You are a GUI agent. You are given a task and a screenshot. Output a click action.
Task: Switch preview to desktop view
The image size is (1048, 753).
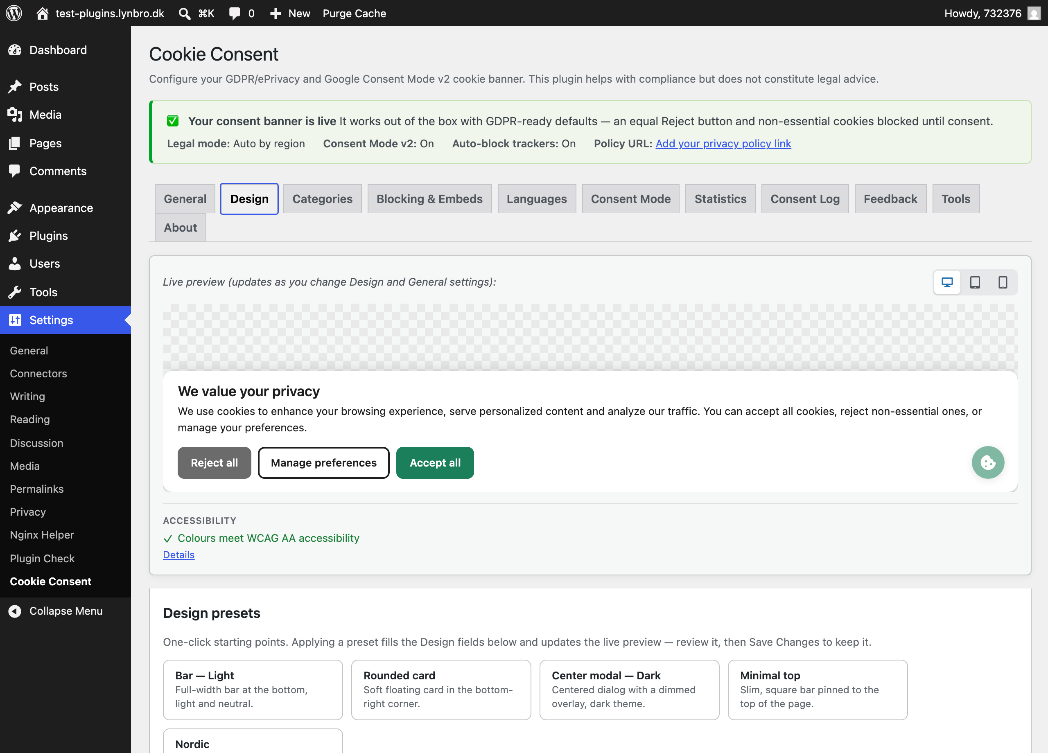[947, 282]
